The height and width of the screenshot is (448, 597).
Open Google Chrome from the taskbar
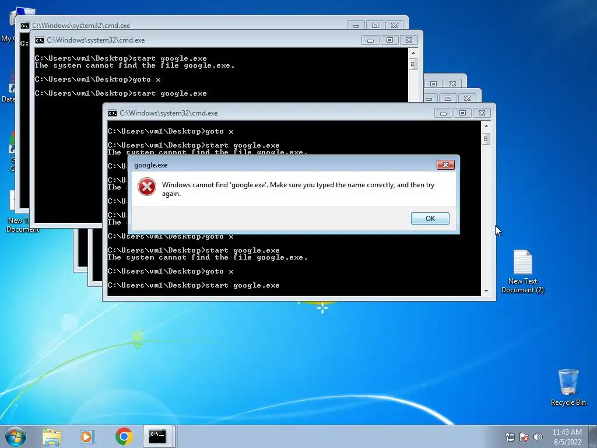point(124,436)
